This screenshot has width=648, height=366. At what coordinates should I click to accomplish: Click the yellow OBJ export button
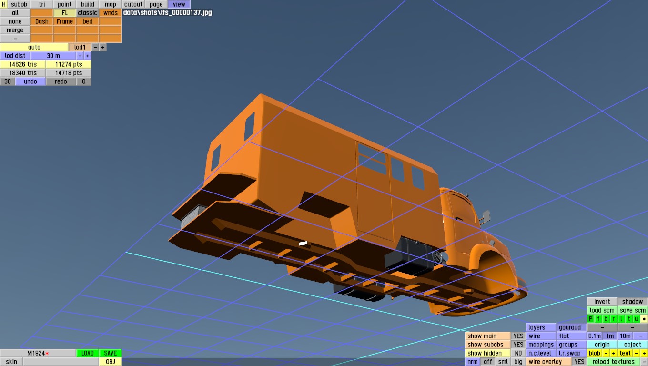(111, 362)
